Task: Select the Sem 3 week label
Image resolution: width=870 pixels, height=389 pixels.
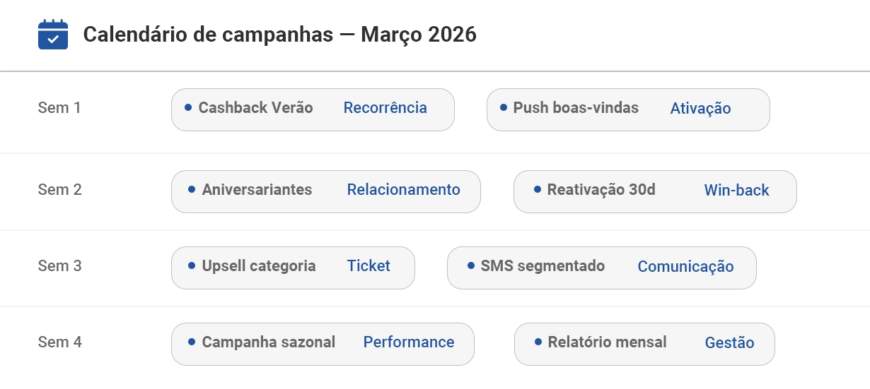Action: pos(60,266)
